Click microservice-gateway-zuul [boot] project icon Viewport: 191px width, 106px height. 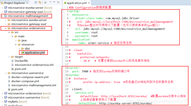[6, 12]
